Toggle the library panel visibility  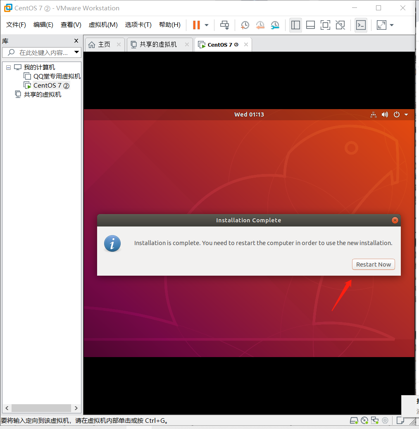coord(295,25)
